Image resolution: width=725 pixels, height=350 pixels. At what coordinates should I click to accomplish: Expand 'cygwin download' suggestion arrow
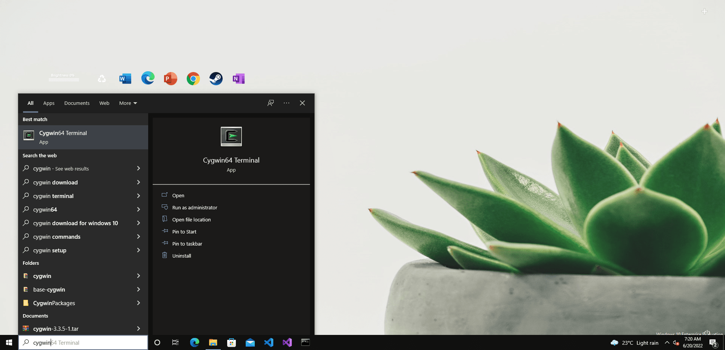pos(138,182)
